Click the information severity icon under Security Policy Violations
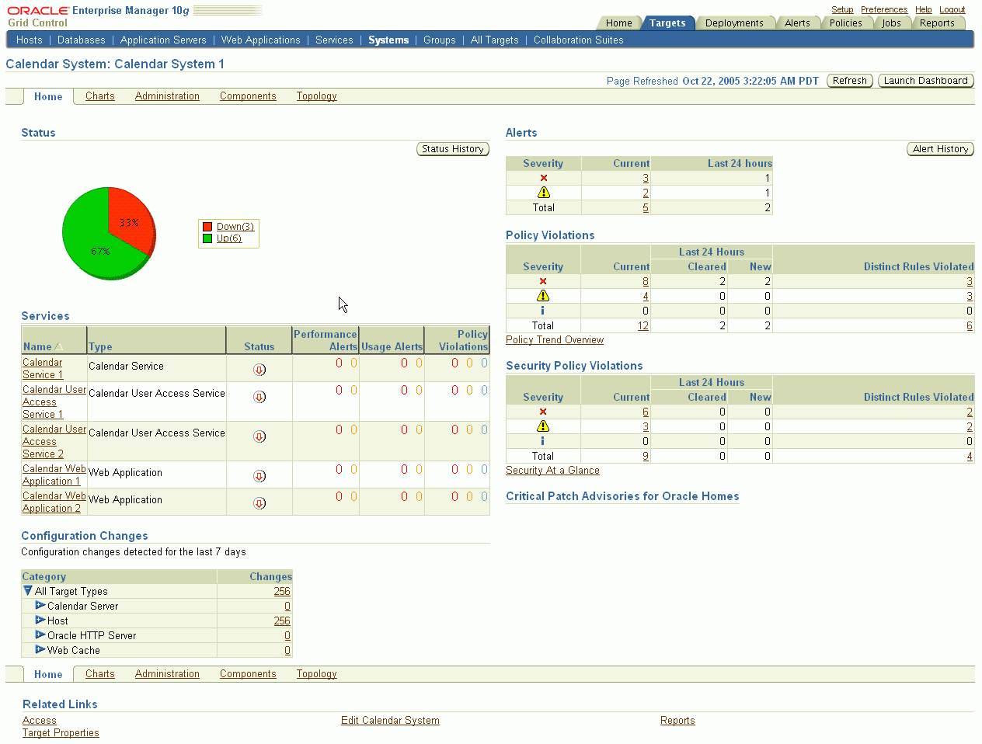This screenshot has width=982, height=744. tap(543, 440)
